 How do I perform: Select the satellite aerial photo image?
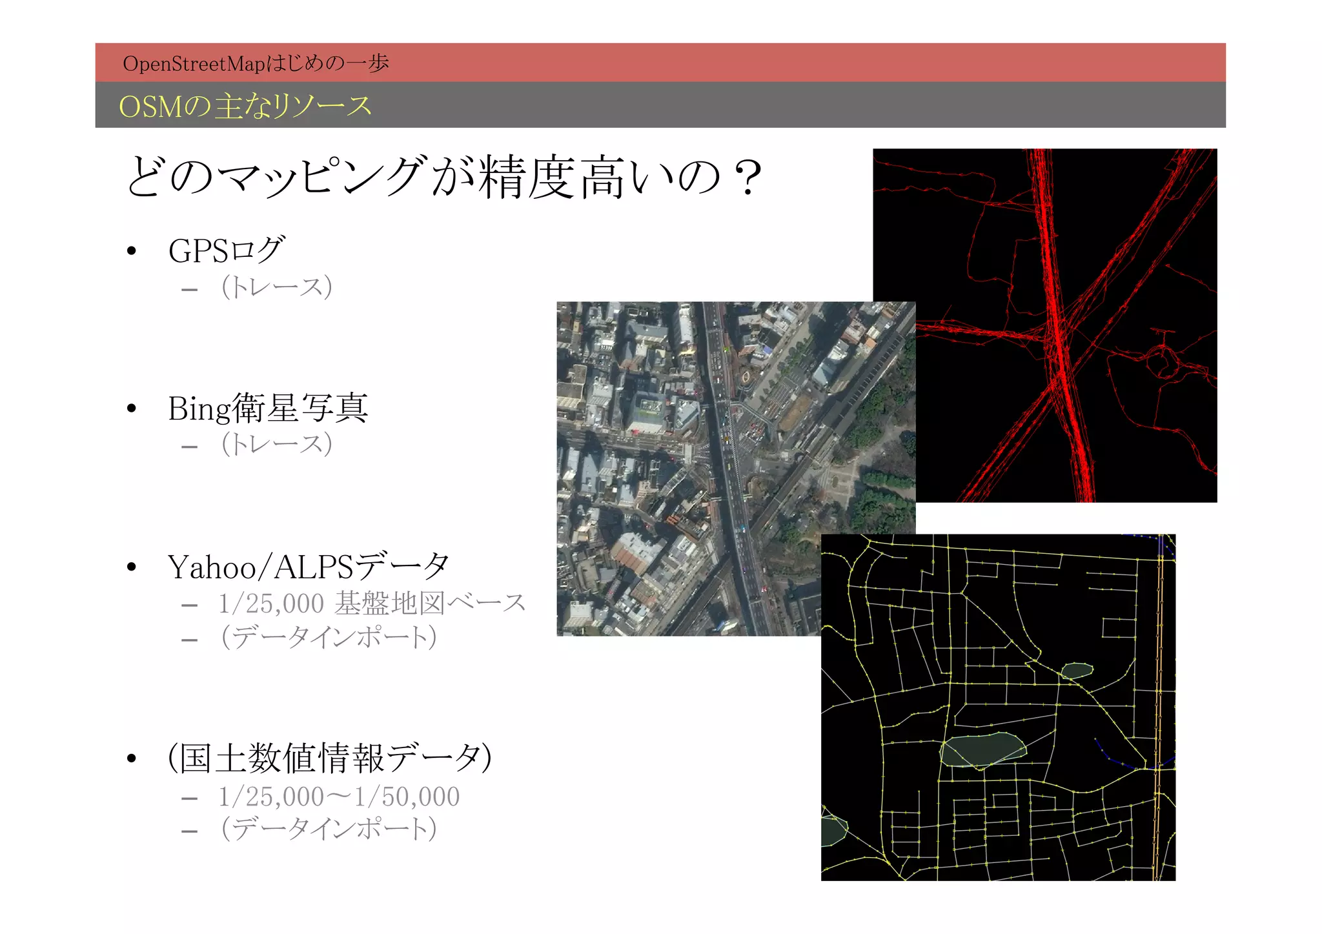pos(736,469)
